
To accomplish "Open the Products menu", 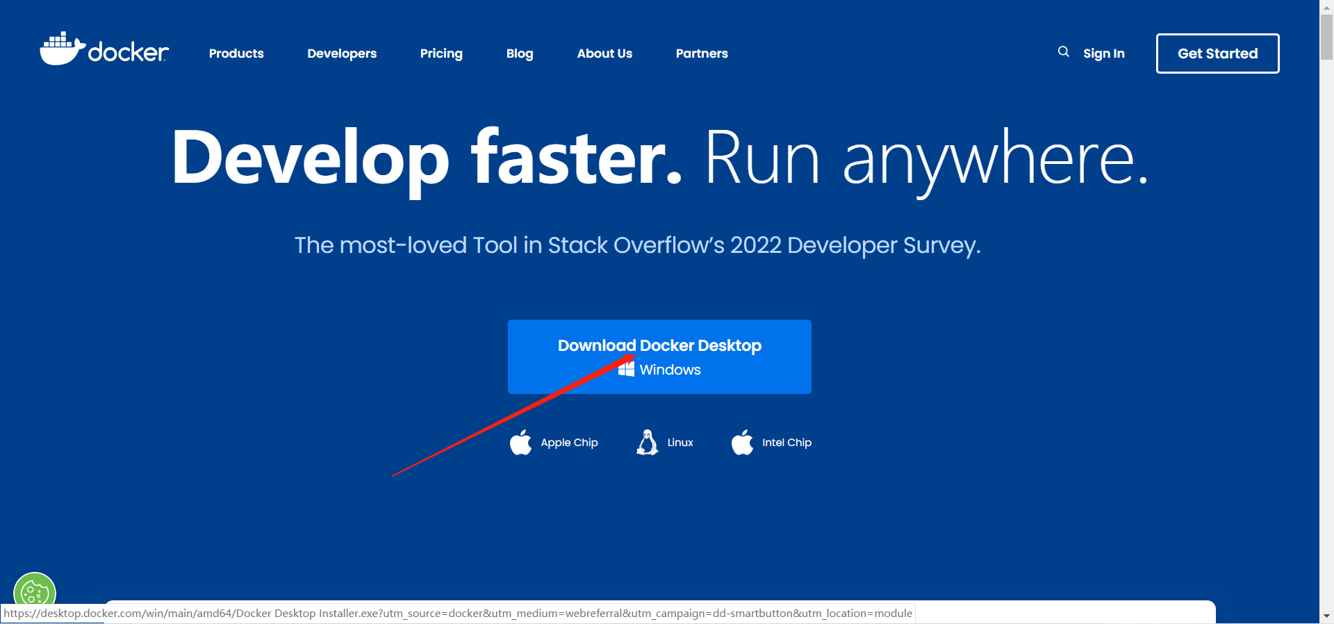I will (236, 54).
